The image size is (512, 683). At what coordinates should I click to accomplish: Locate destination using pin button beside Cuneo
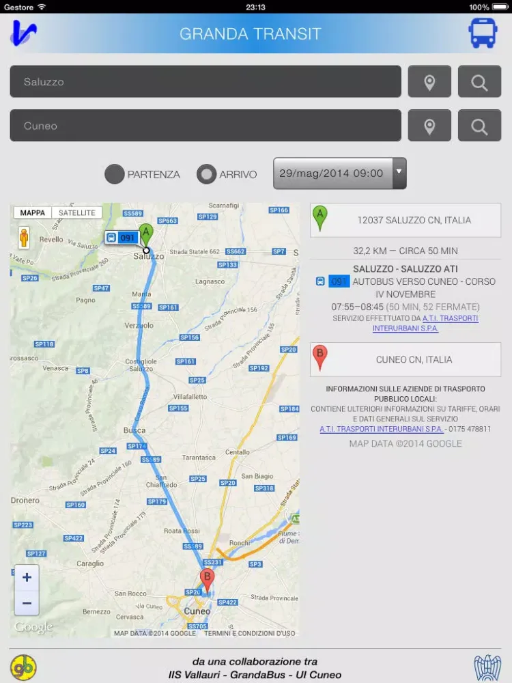pyautogui.click(x=429, y=126)
